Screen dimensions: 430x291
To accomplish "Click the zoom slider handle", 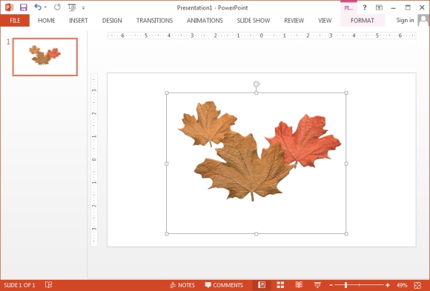I will click(345, 285).
